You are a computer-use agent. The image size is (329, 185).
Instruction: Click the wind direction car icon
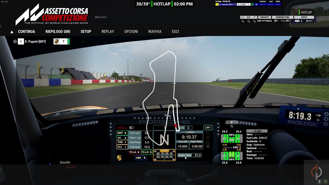point(297,21)
